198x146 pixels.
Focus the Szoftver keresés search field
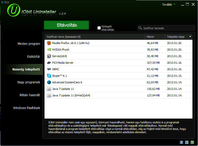tap(166, 28)
